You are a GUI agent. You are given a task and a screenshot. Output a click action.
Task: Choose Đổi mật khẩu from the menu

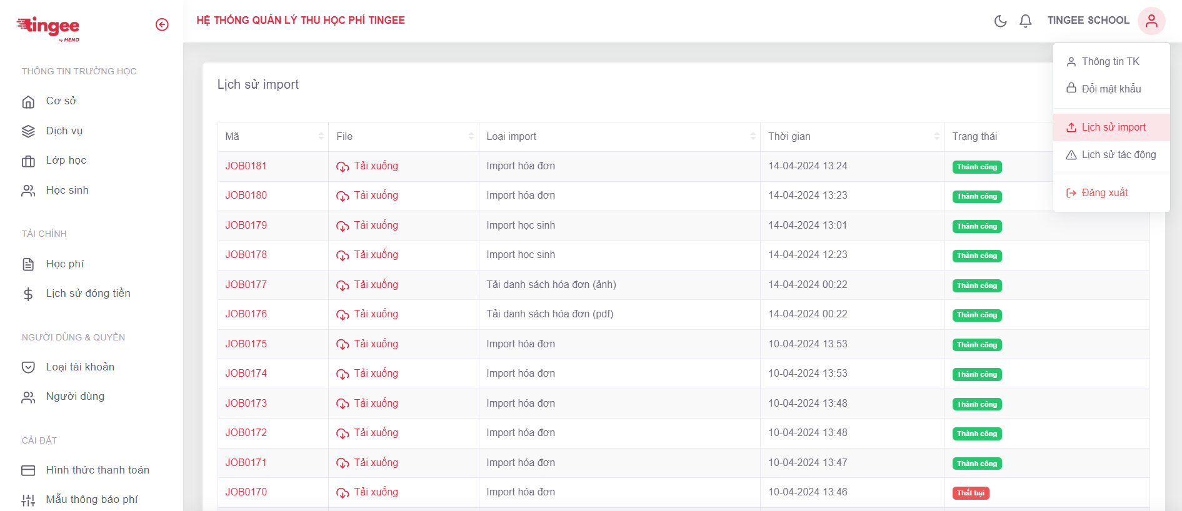pos(1111,89)
